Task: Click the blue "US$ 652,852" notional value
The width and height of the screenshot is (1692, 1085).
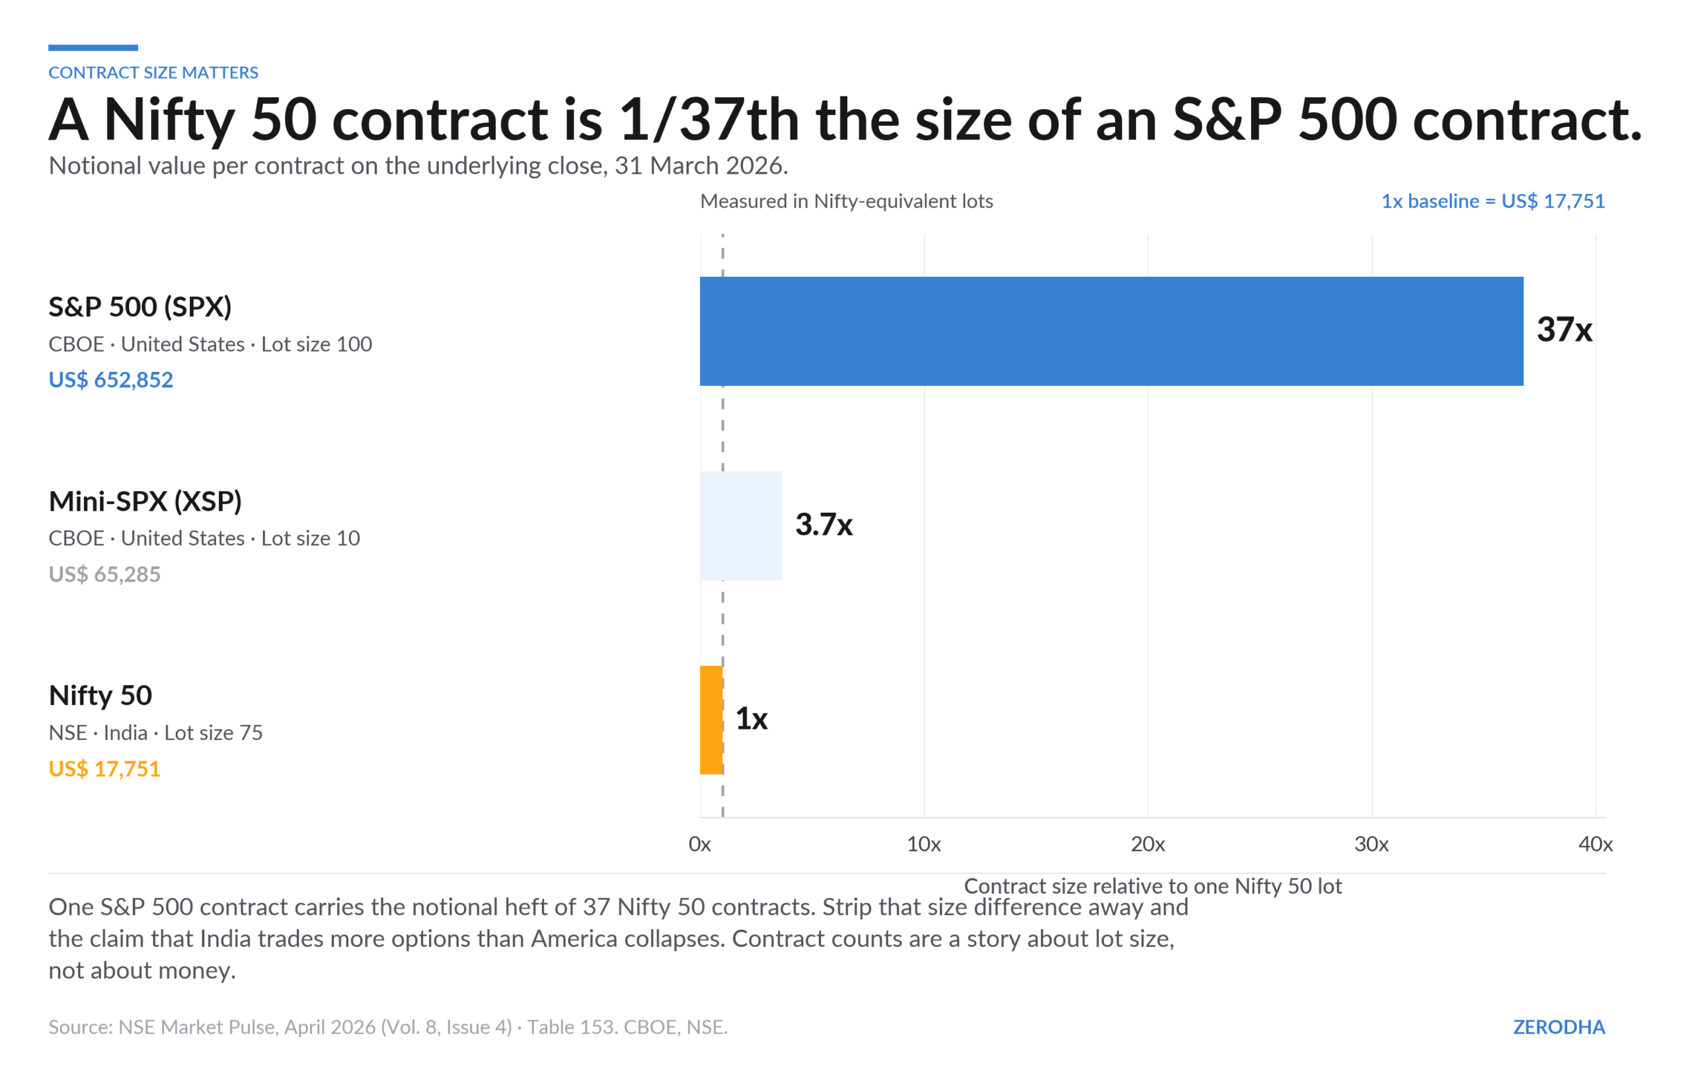Action: (x=110, y=380)
